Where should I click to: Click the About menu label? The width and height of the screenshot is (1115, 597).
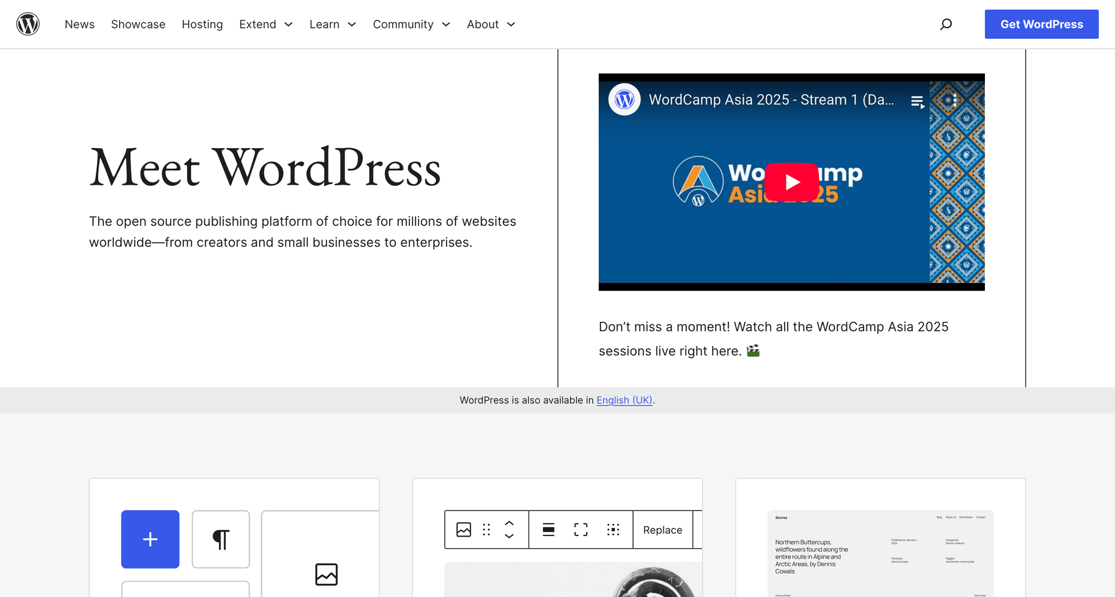pyautogui.click(x=483, y=24)
